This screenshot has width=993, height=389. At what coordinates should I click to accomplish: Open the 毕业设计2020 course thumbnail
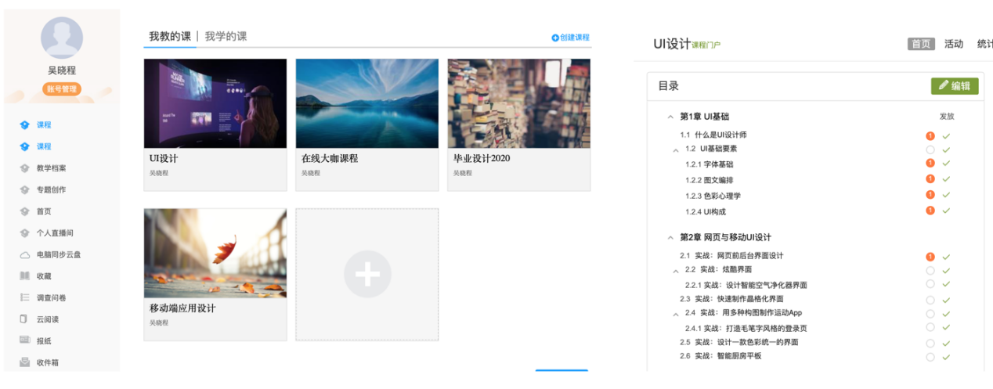518,103
